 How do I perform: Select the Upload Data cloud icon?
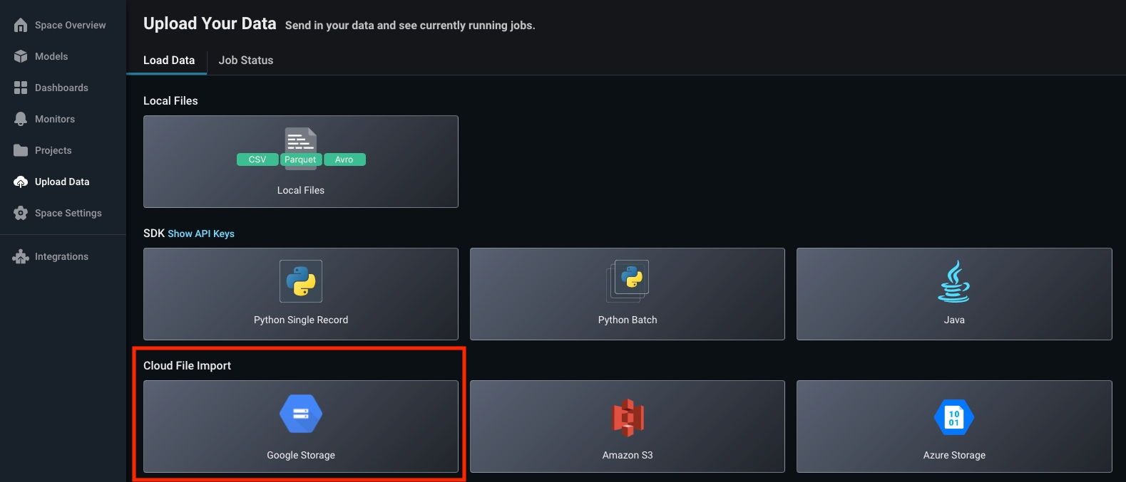point(21,182)
